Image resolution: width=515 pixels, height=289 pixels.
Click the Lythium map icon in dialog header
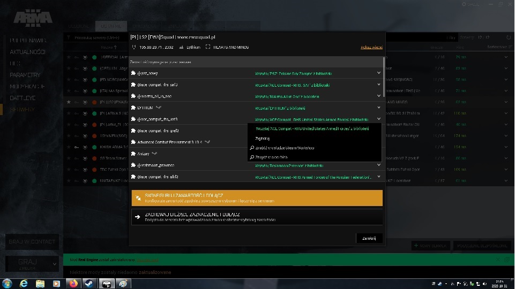(181, 47)
